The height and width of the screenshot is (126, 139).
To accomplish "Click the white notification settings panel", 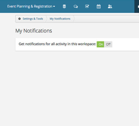I will coord(77,44).
